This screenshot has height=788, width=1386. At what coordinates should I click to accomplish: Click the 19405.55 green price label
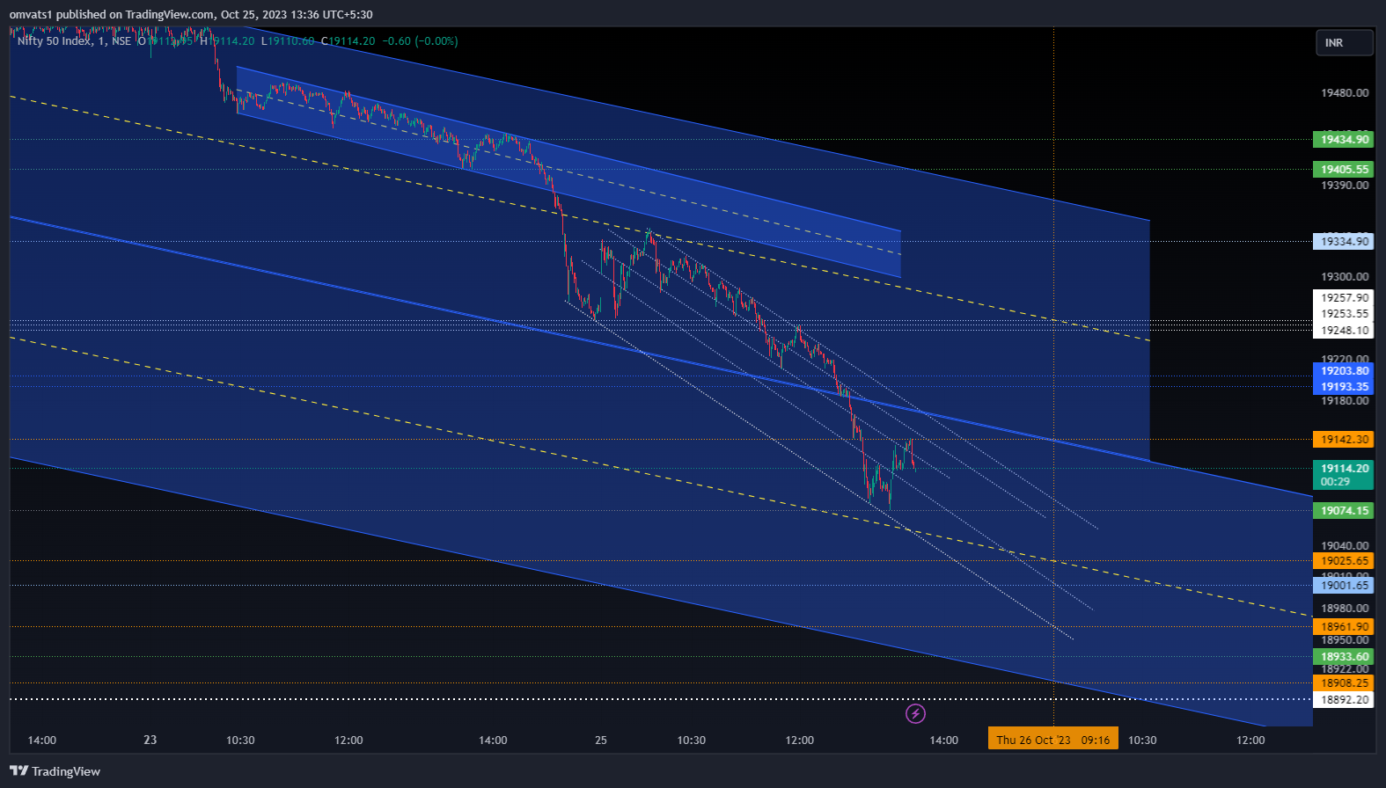click(1343, 170)
